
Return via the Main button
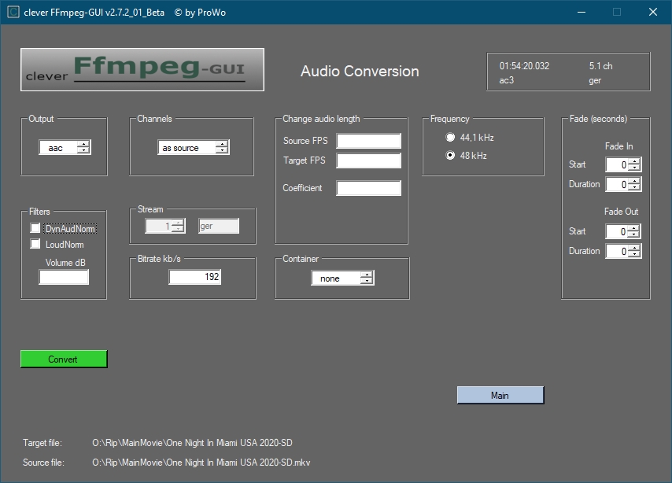(x=500, y=395)
